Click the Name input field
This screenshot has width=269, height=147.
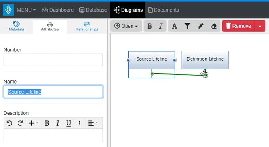click(x=53, y=92)
